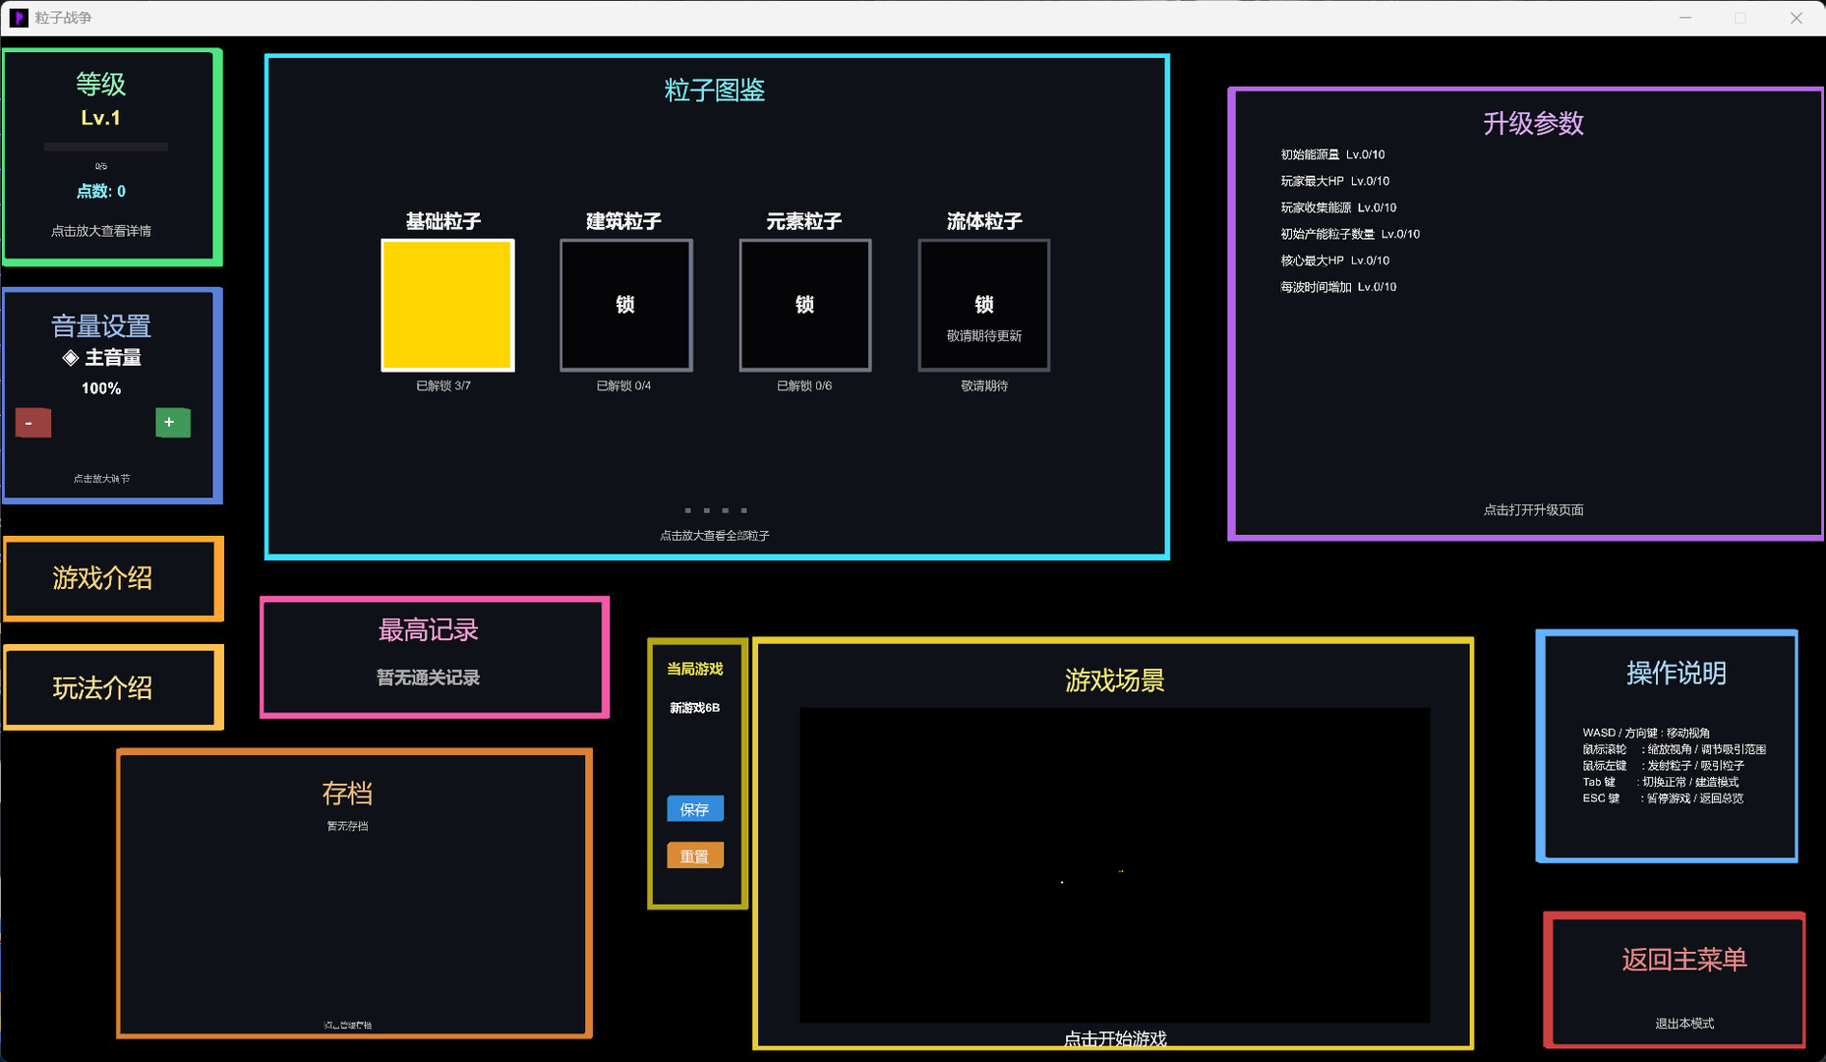Click 点击开始游戏 text

tap(1115, 1038)
